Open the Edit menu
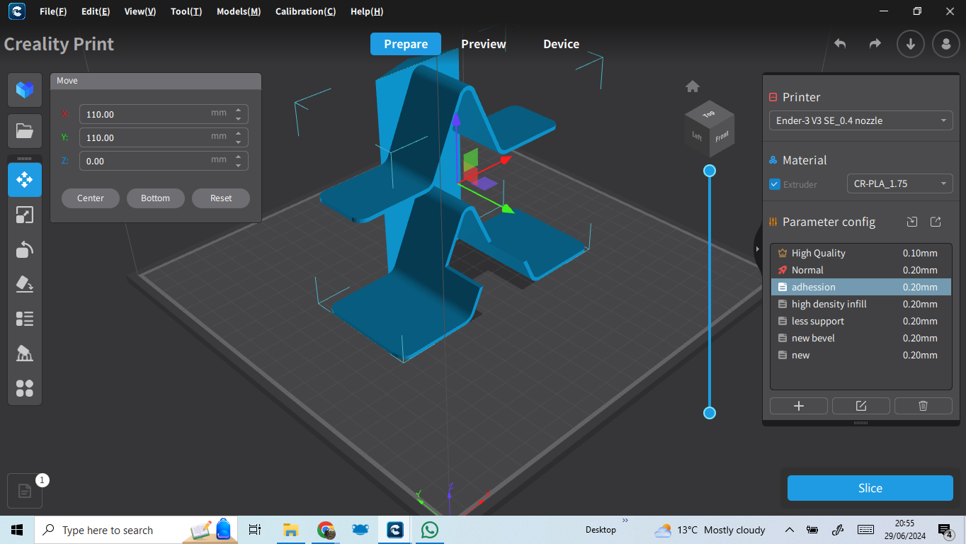Viewport: 966px width, 544px height. coord(96,11)
